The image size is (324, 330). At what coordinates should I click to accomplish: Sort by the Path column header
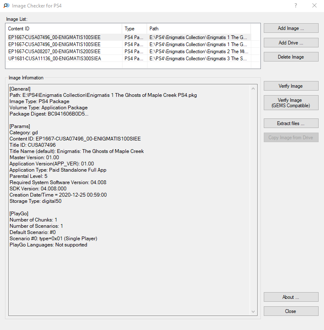(x=199, y=29)
